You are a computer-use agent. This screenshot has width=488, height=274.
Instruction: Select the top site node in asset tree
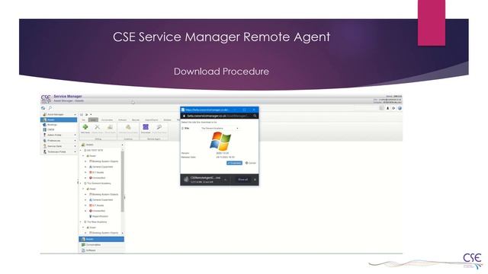pyautogui.click(x=95, y=151)
